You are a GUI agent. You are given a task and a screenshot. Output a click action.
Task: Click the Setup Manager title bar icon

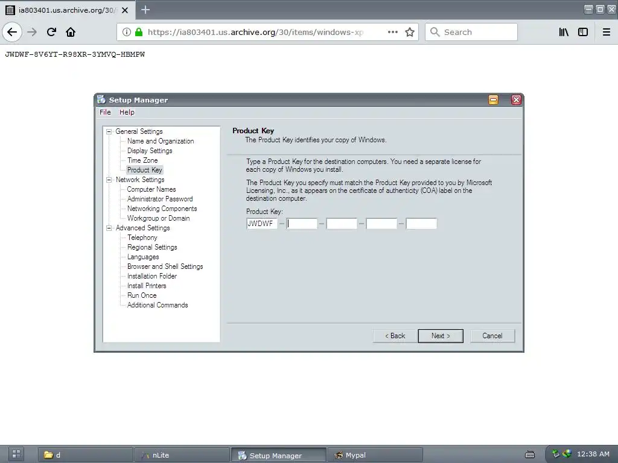pos(101,99)
